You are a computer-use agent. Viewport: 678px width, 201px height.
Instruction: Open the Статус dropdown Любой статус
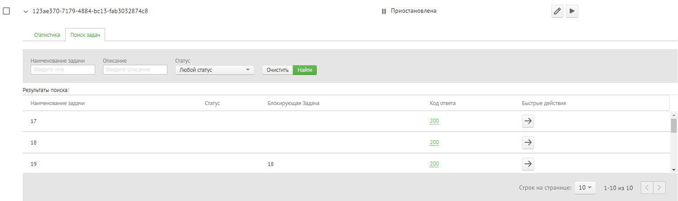tap(214, 70)
